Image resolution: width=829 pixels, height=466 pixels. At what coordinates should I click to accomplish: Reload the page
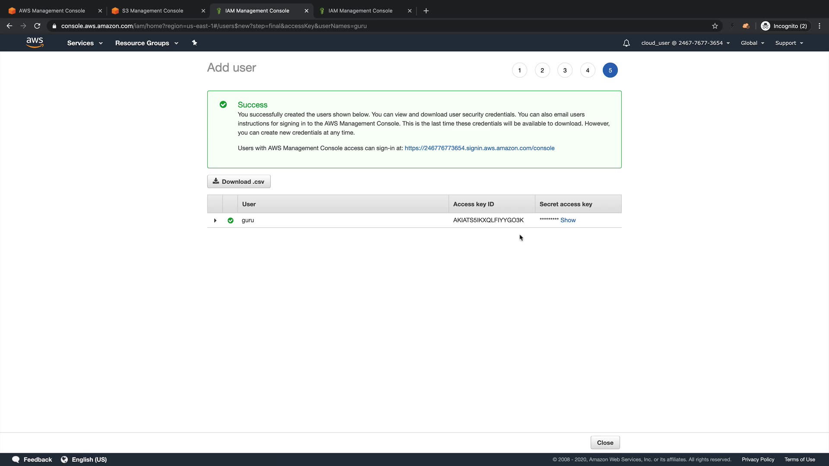[37, 26]
